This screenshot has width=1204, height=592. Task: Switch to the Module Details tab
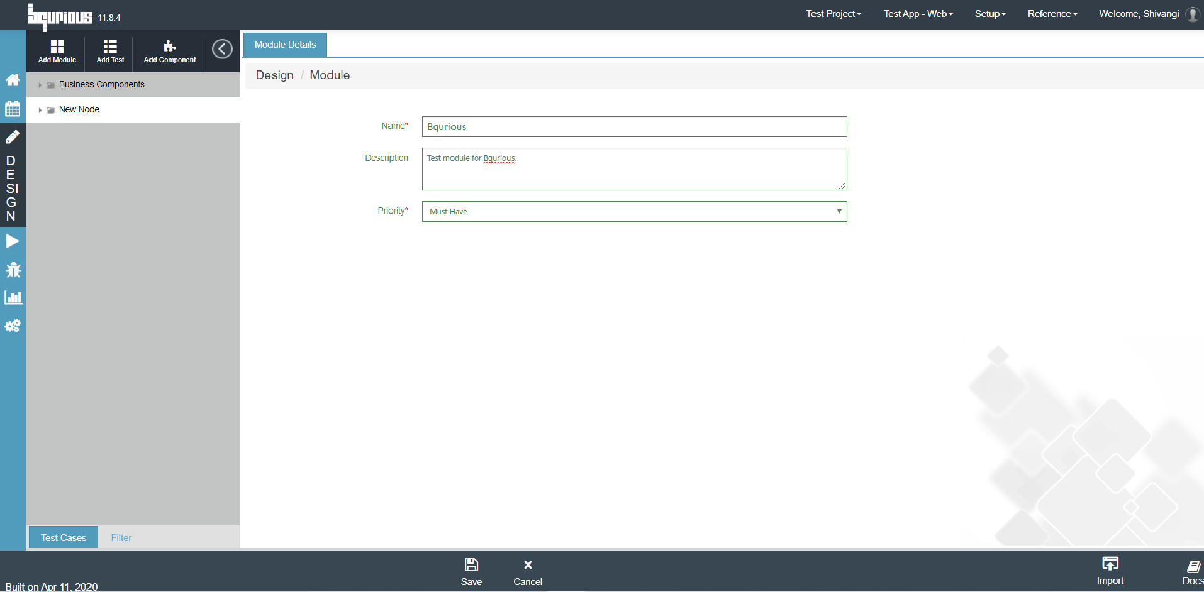coord(285,45)
